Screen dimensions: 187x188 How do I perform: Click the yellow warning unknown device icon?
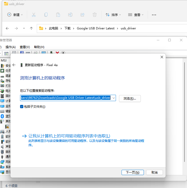[x=7, y=126]
